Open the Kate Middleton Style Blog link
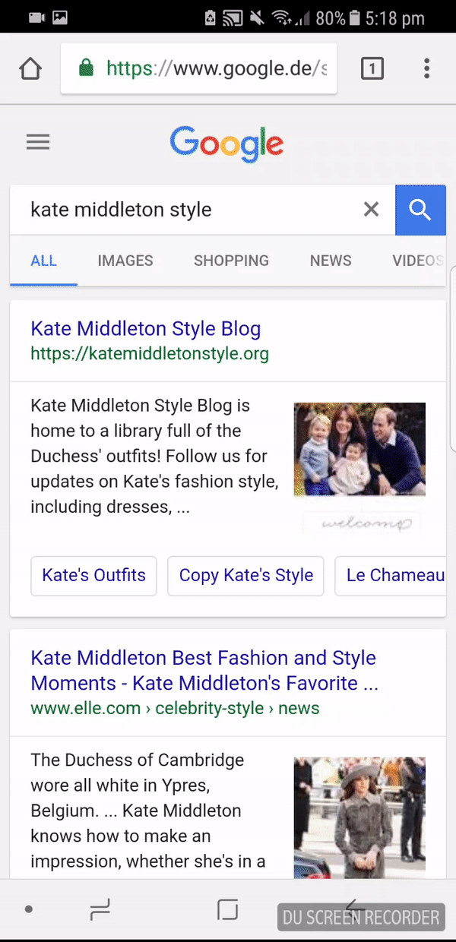The image size is (456, 942). click(146, 328)
